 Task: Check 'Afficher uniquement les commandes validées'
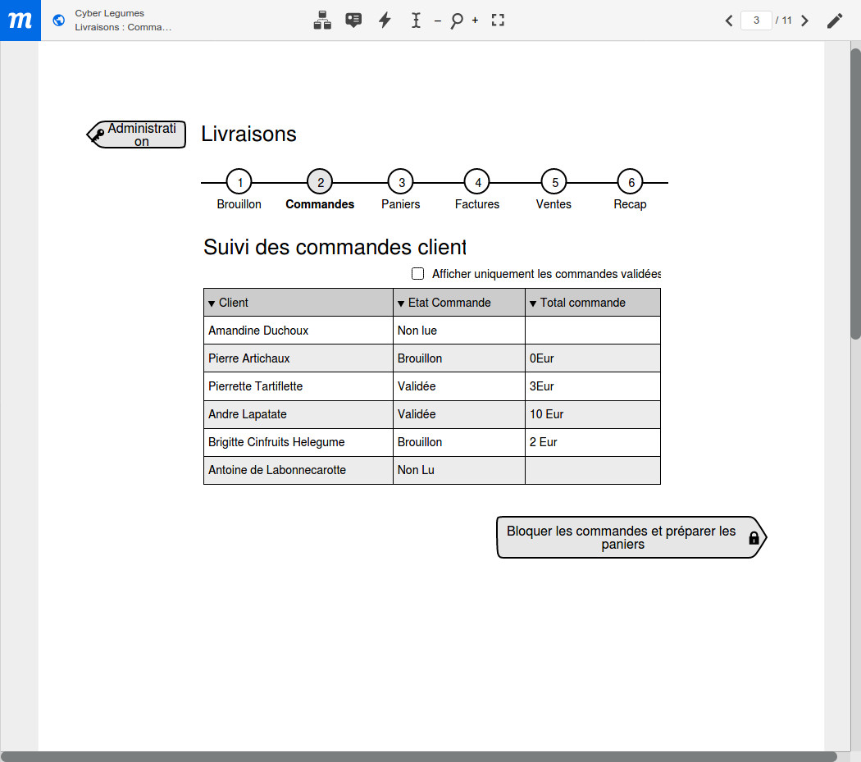[x=418, y=274]
